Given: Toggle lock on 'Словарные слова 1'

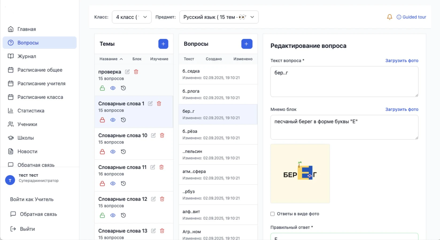Looking at the screenshot, I should click(x=102, y=120).
